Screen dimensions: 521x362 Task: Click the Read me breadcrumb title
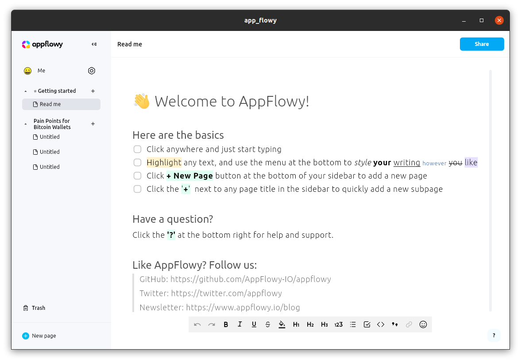pos(130,44)
